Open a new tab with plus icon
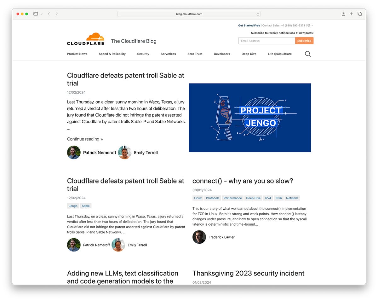Image resolution: width=378 pixels, height=301 pixels. coord(351,14)
